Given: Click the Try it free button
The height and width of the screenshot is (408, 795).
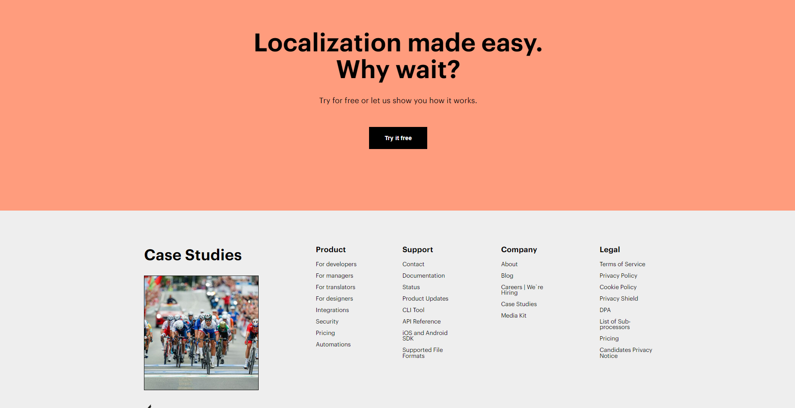Looking at the screenshot, I should coord(398,138).
